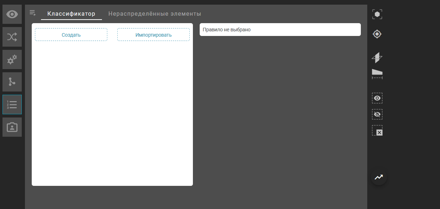The width and height of the screenshot is (440, 209).
Task: Activate the section plane tool
Action: pyautogui.click(x=377, y=57)
